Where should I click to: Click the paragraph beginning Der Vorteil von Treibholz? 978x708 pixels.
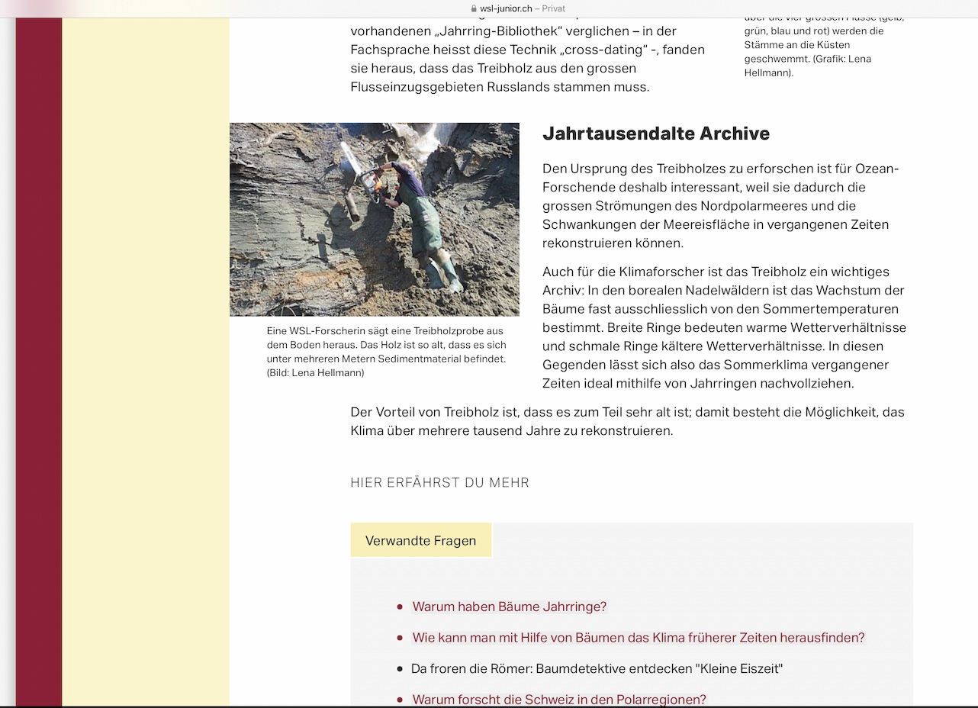coord(627,421)
